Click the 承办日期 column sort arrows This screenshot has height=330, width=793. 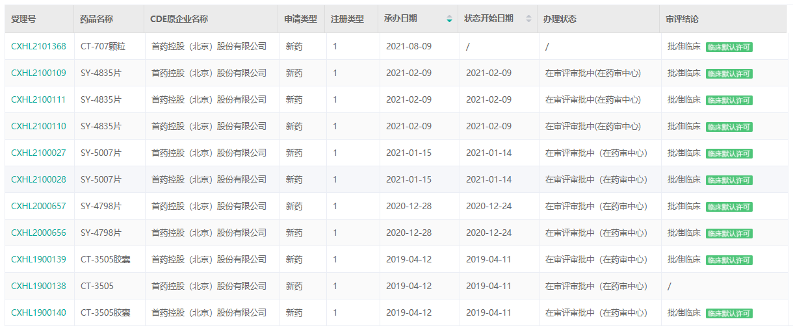pos(449,19)
